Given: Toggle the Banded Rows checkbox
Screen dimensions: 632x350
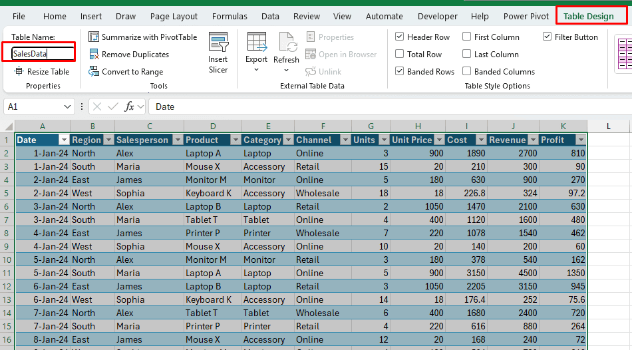Looking at the screenshot, I should [399, 71].
